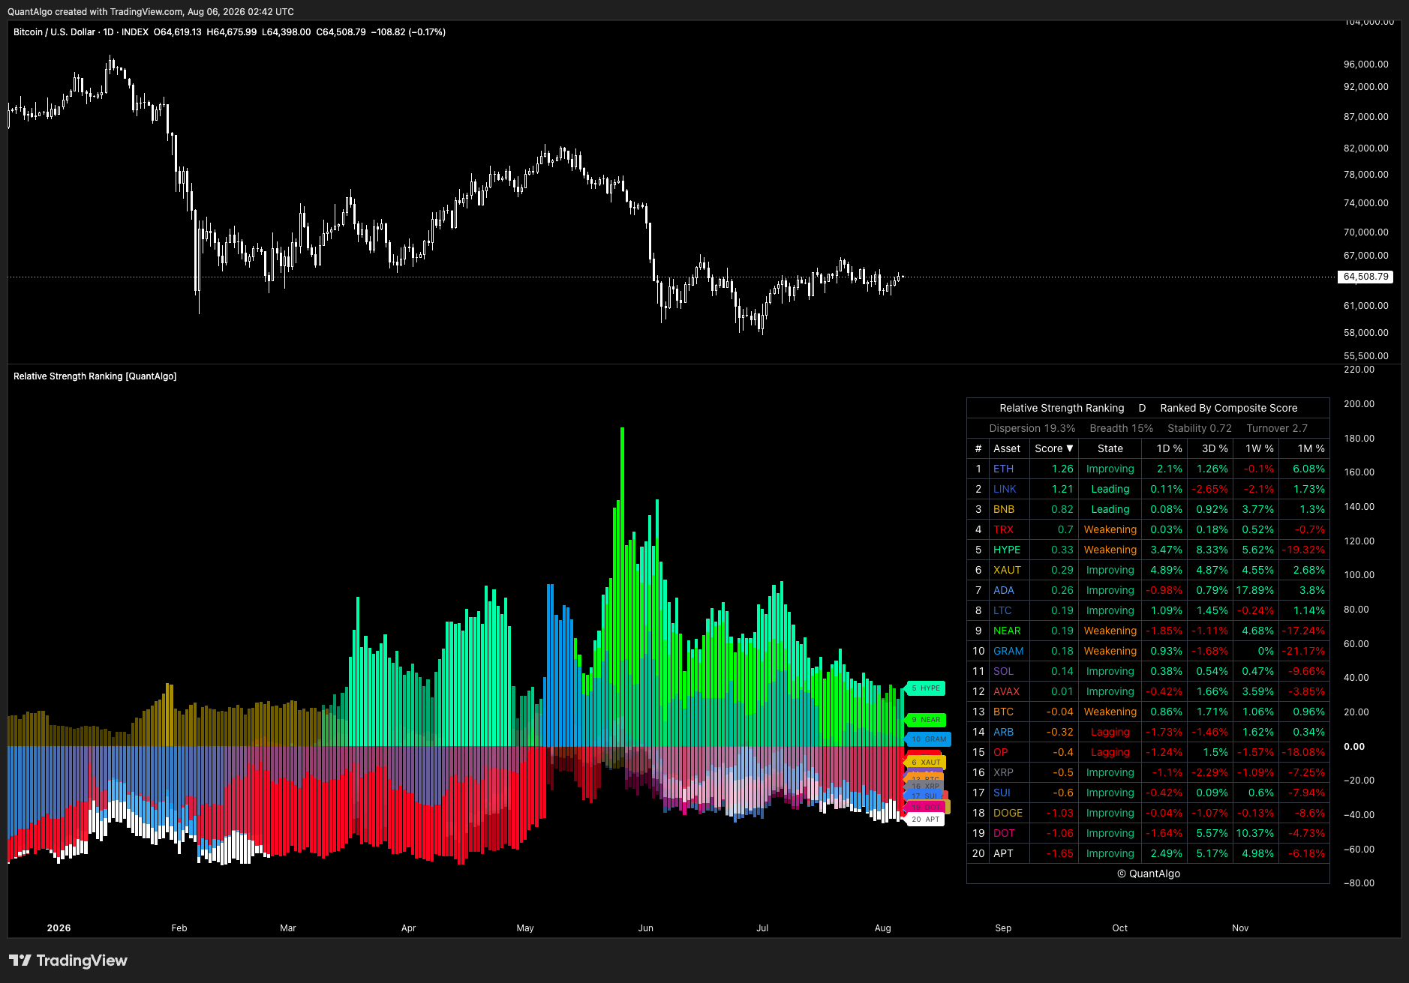Click the '2026' label on time axis
This screenshot has height=983, width=1409.
[x=59, y=928]
